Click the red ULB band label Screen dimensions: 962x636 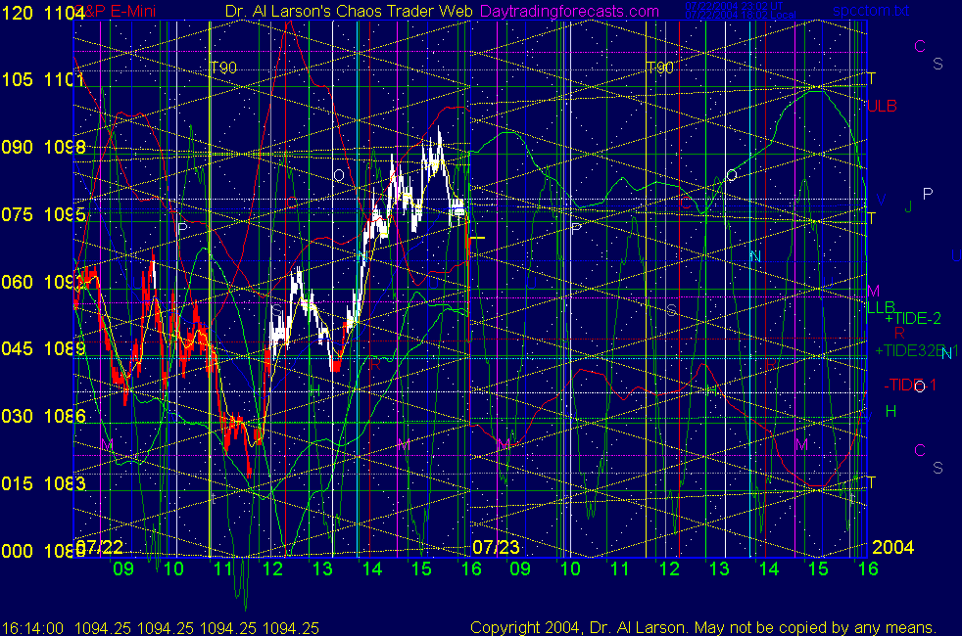tap(882, 106)
